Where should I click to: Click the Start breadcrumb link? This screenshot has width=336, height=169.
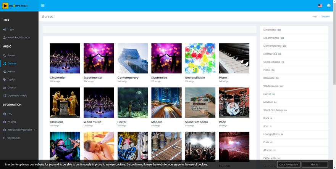pos(315,16)
